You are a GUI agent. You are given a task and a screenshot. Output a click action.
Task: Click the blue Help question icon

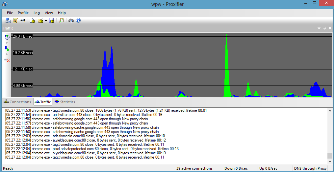coord(78,21)
